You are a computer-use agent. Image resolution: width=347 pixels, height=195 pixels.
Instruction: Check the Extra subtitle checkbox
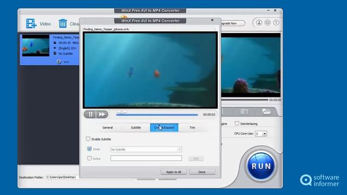[89, 158]
